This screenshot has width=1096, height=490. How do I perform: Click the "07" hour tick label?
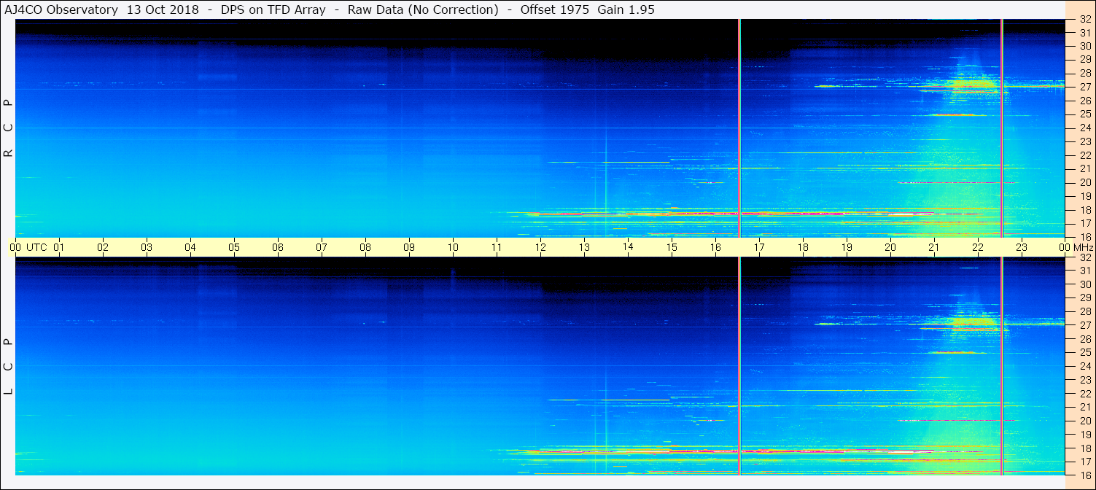tap(322, 247)
